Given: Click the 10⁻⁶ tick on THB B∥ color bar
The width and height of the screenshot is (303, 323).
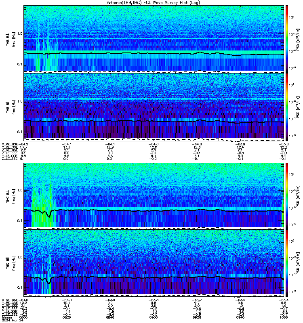Looking at the screenshot, I should pyautogui.click(x=292, y=136).
